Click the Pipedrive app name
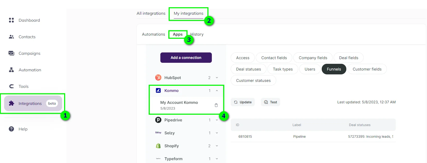Viewport: 427px width, 163px height. [173, 120]
